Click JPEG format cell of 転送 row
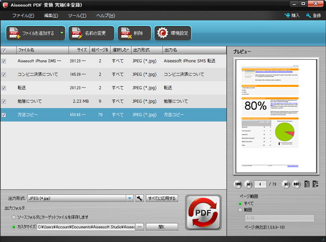 click(145, 88)
